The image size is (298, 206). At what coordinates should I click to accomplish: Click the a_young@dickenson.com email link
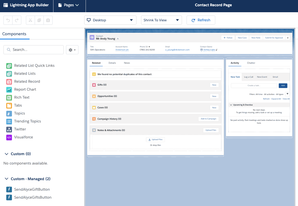[x=177, y=50]
